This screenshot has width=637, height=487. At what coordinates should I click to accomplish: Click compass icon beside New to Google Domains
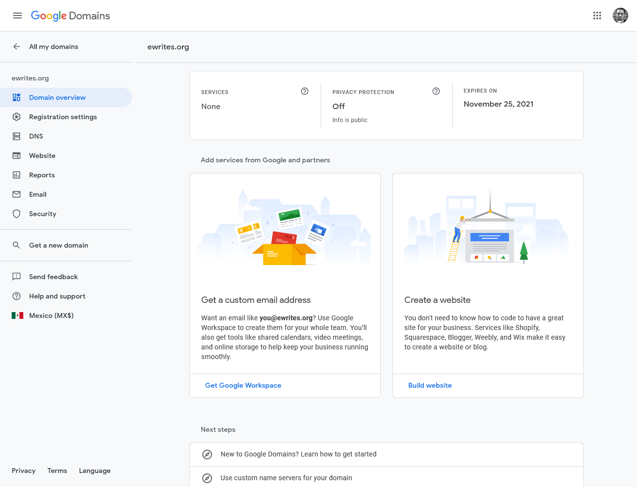point(207,455)
